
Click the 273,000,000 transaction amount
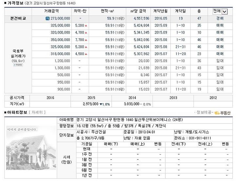(x=60, y=18)
